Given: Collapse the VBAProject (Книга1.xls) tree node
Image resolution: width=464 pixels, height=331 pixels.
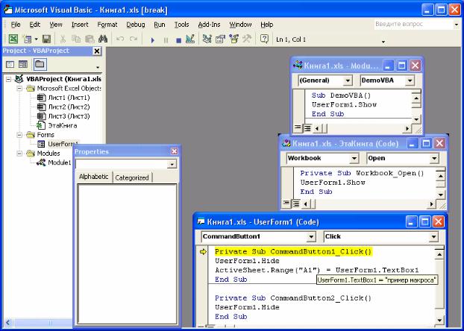Looking at the screenshot, I should (9, 79).
